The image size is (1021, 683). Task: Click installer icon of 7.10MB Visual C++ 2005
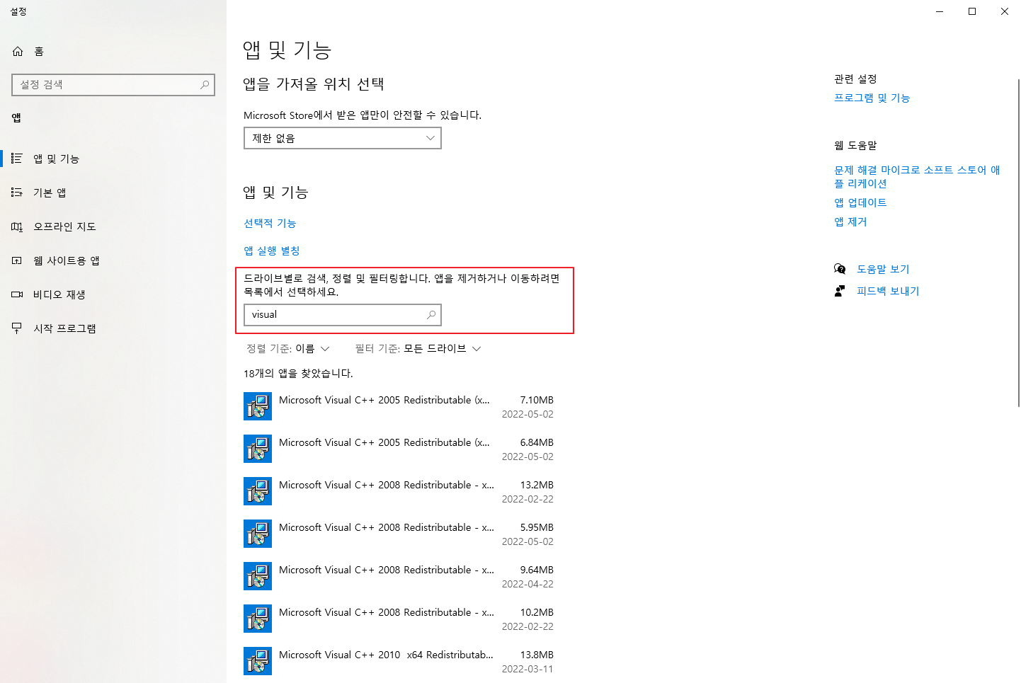258,406
